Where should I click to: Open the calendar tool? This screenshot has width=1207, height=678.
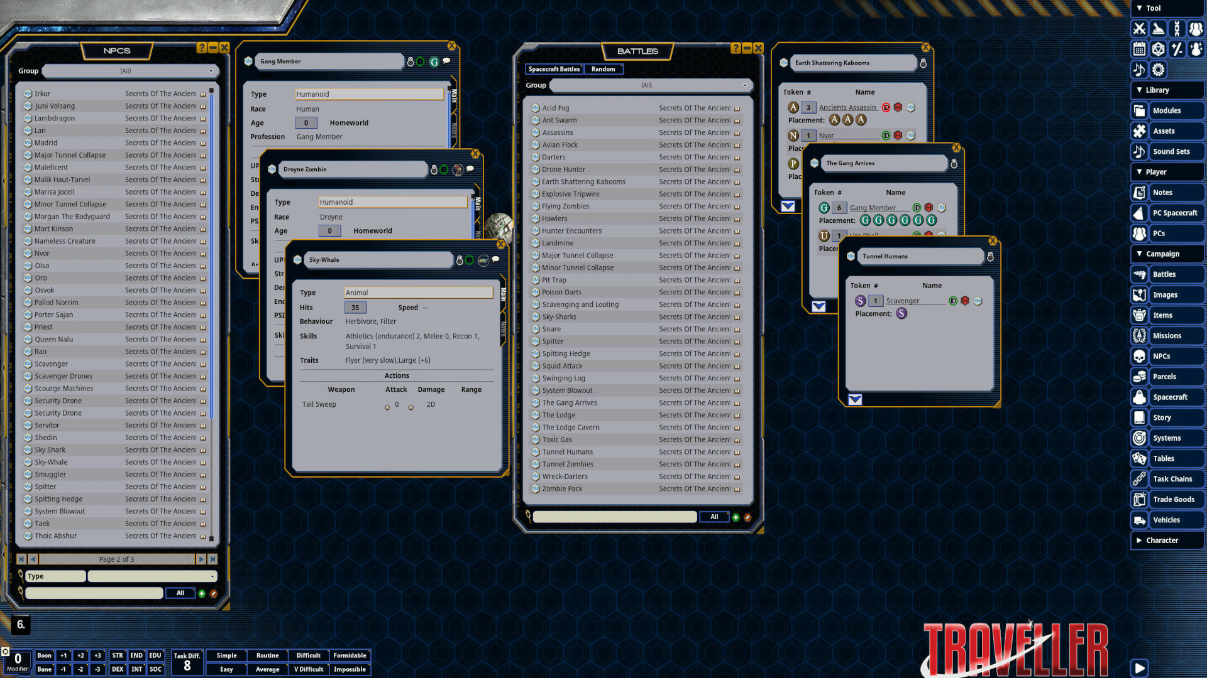point(1138,49)
